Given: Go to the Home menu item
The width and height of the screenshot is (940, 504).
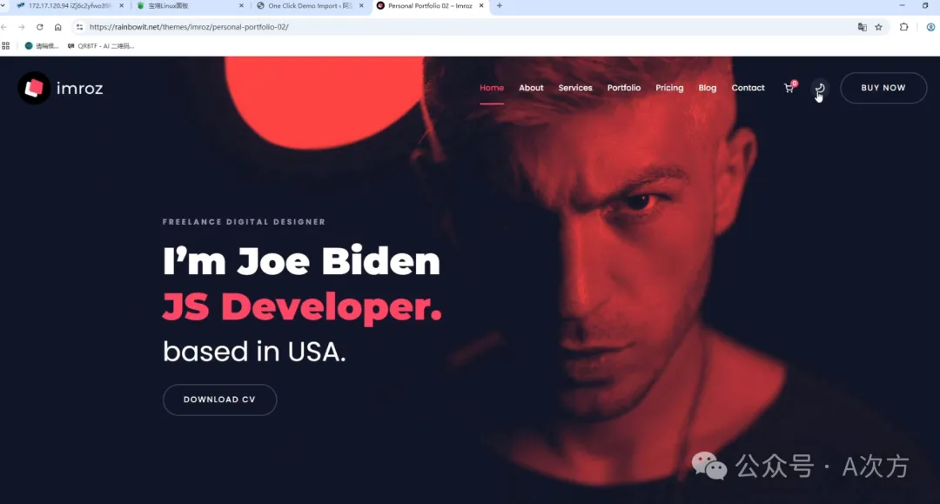Looking at the screenshot, I should [x=492, y=88].
